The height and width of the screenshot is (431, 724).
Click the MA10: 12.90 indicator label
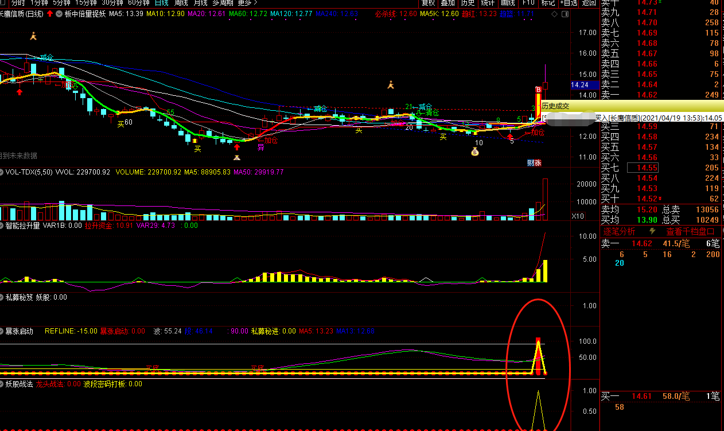click(166, 14)
